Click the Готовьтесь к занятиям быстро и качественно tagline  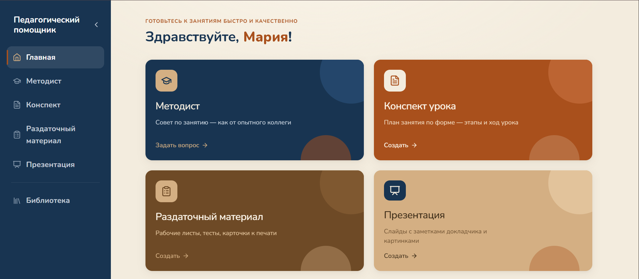(x=221, y=21)
